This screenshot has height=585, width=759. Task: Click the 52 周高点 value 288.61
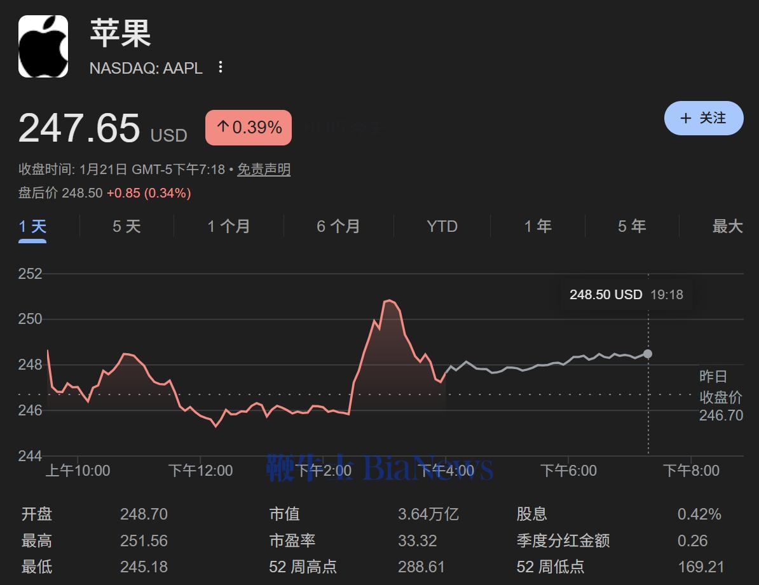coord(421,567)
